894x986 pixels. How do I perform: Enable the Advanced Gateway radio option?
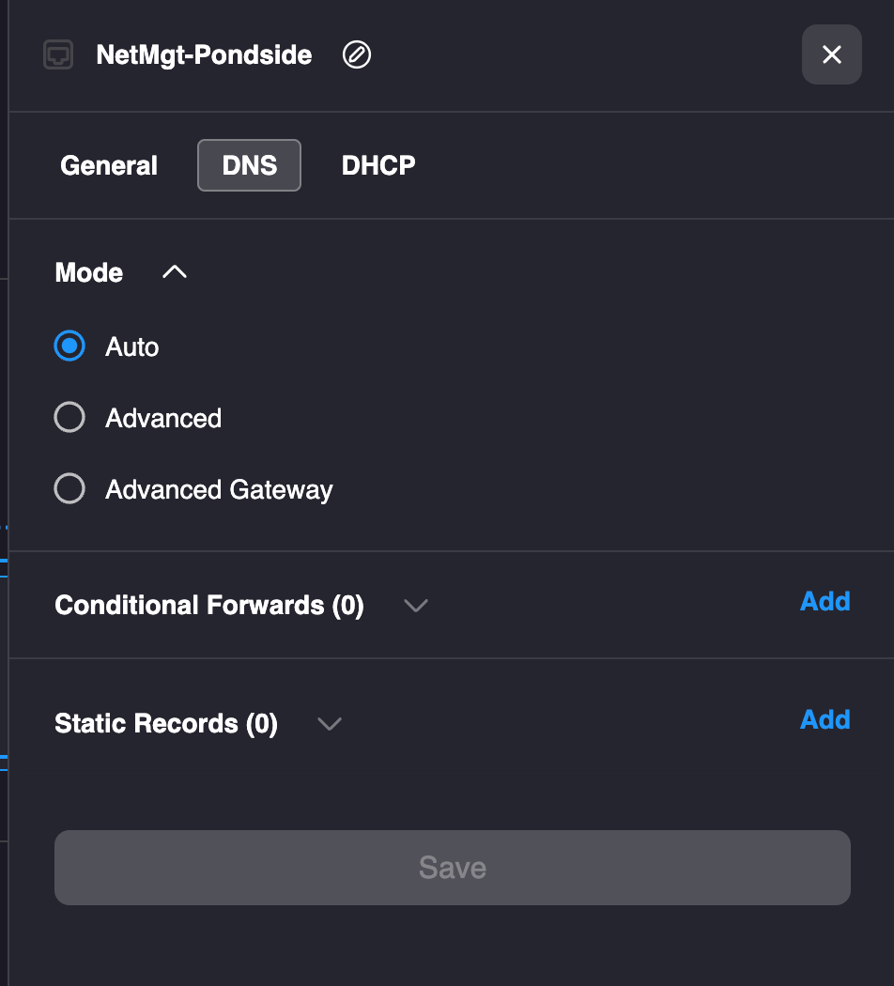pyautogui.click(x=70, y=489)
